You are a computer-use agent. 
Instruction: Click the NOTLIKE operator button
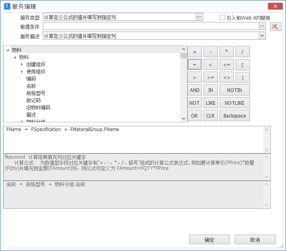point(235,103)
